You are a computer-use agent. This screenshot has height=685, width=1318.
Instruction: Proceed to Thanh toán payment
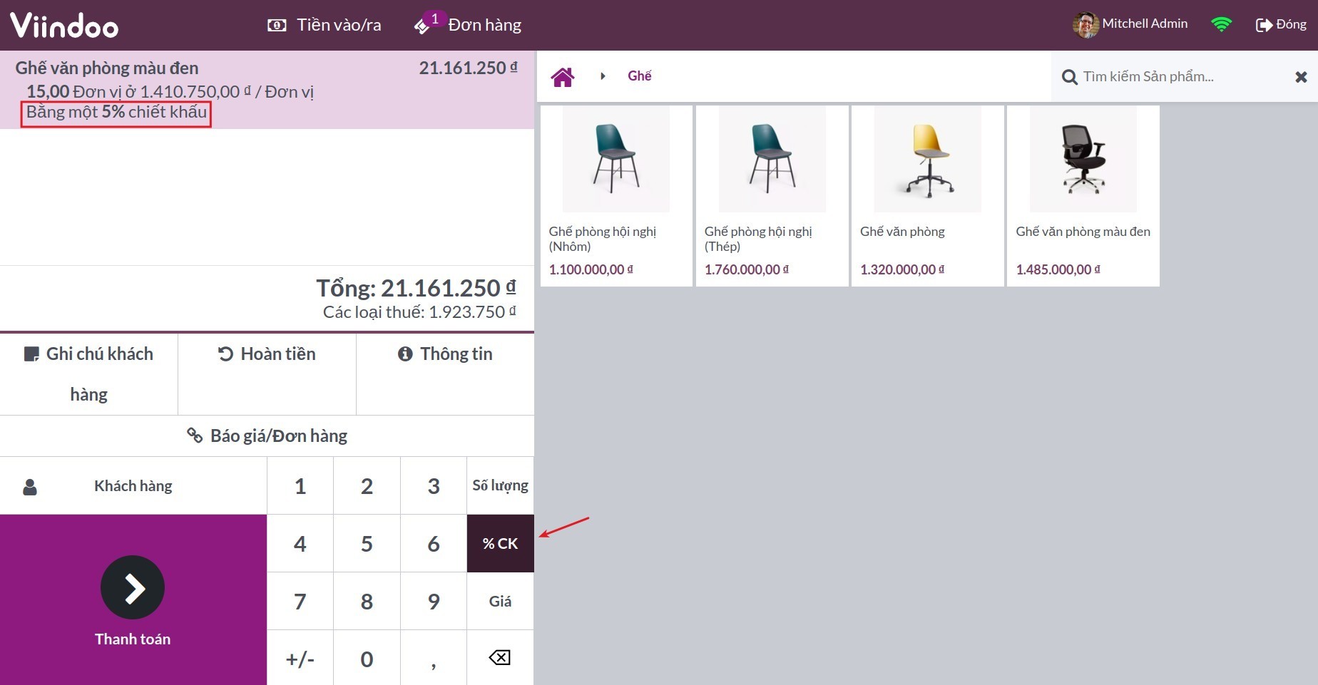pos(133,600)
